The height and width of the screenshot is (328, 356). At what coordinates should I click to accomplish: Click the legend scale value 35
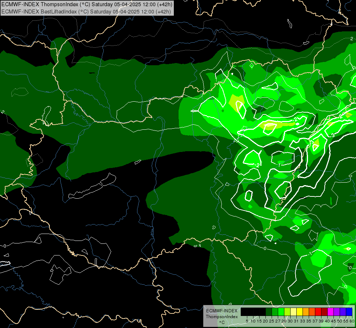pyautogui.click(x=309, y=321)
